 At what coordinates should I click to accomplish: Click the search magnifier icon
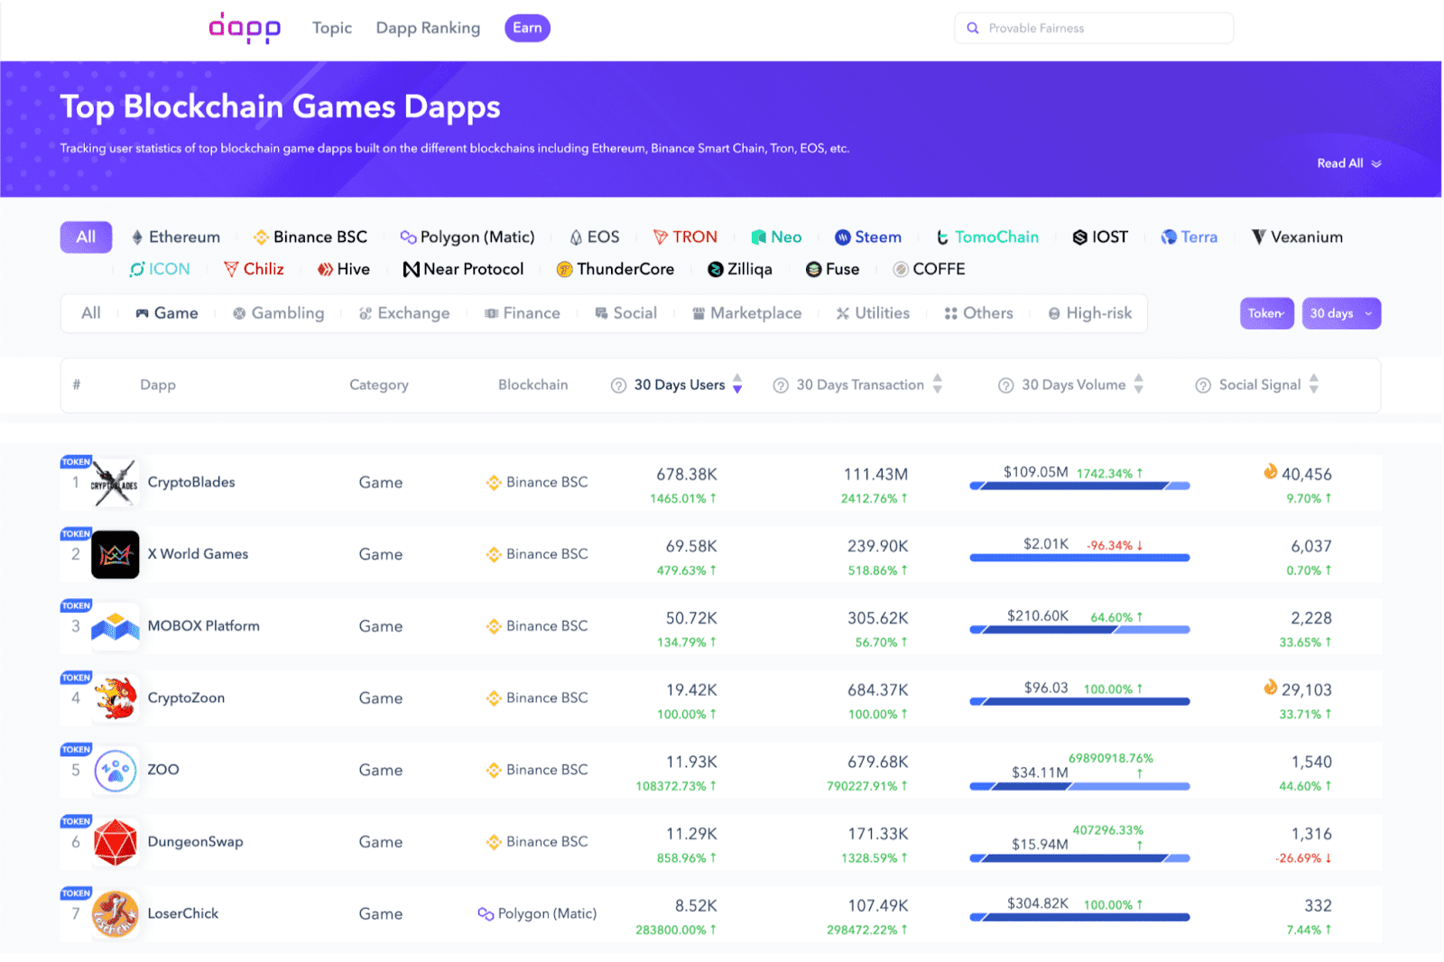click(973, 28)
